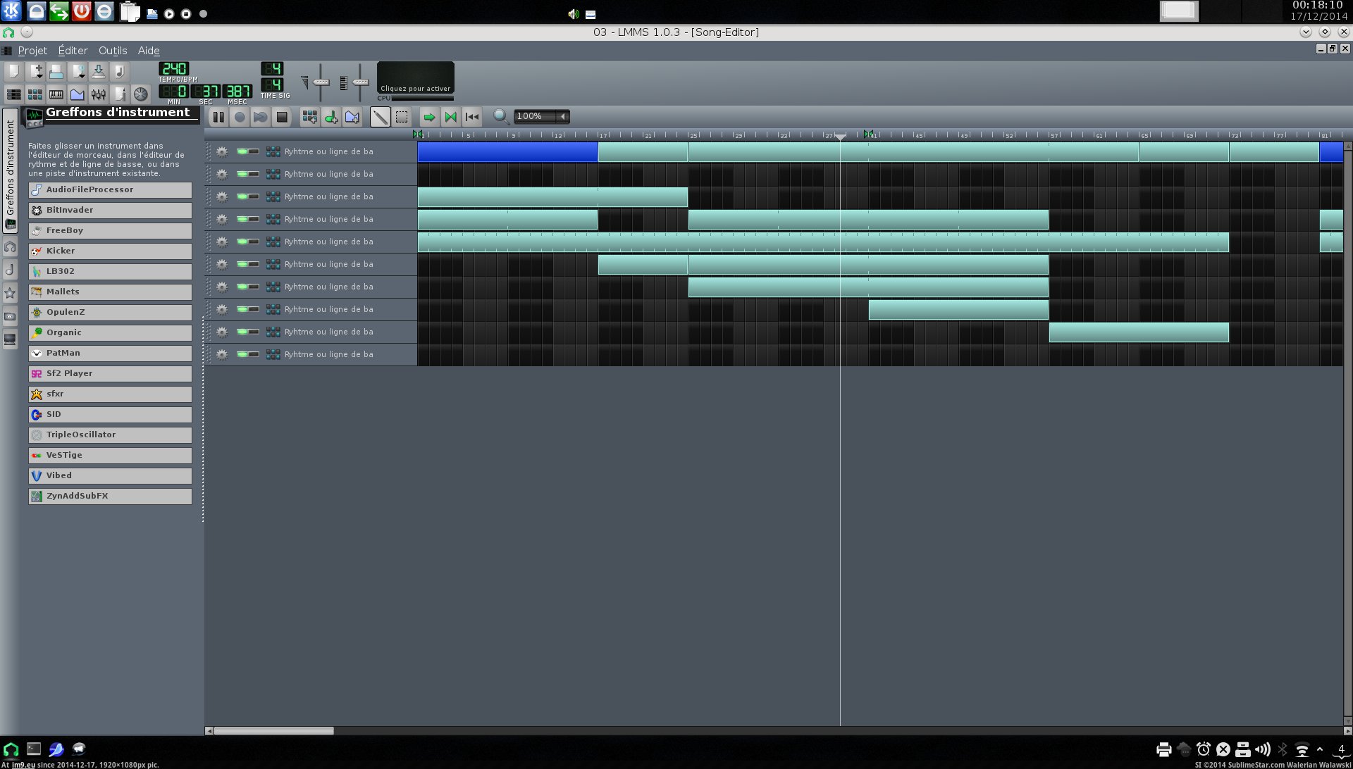Add a sample track to song
This screenshot has width=1353, height=769.
[330, 117]
